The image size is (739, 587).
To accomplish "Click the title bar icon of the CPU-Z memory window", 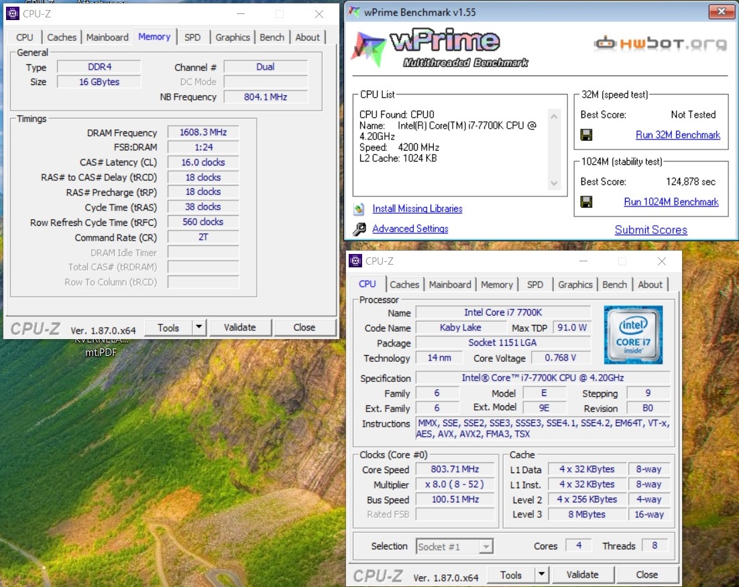I will [12, 13].
